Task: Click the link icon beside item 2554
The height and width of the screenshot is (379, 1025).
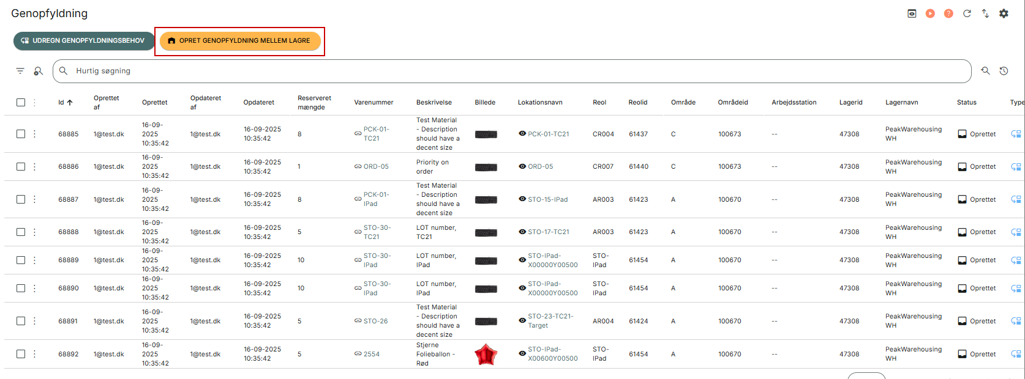Action: pos(358,354)
